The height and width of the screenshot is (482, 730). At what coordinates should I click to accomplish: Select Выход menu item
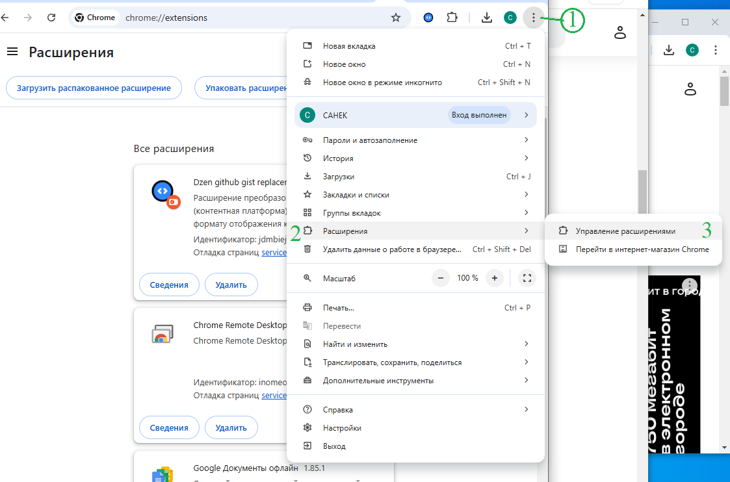tap(416, 446)
